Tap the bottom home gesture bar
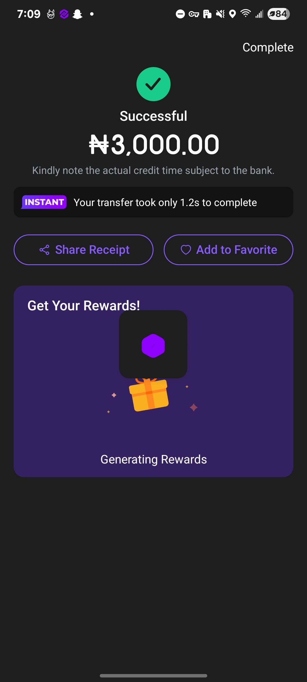The image size is (307, 682). [x=153, y=675]
